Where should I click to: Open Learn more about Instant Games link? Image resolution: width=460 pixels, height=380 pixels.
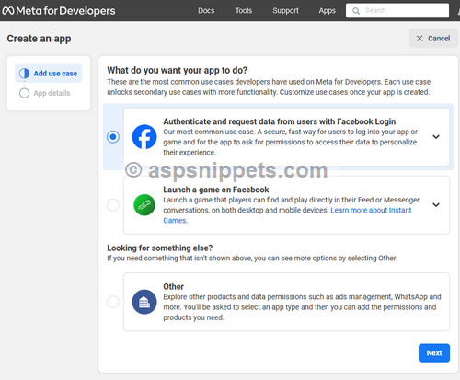[x=371, y=211]
